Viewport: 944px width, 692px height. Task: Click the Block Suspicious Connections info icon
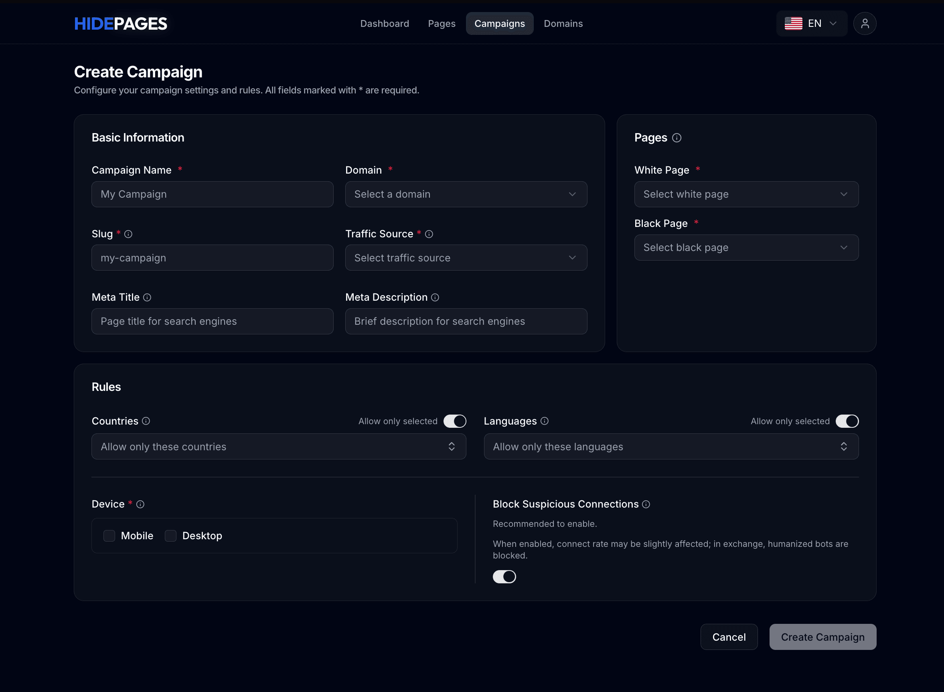pos(645,504)
